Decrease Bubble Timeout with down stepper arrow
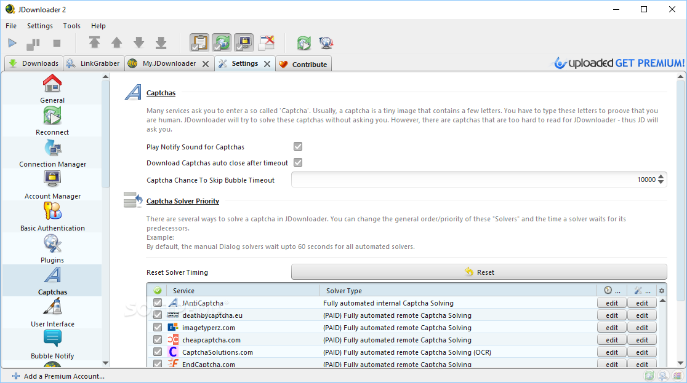687x383 pixels. click(x=661, y=182)
